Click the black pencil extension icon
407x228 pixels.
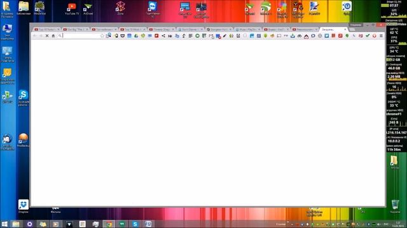point(224,36)
